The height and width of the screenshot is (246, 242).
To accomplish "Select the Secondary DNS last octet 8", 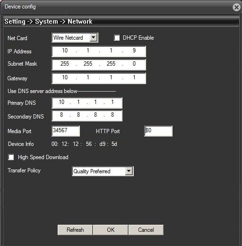I will click(x=112, y=115).
